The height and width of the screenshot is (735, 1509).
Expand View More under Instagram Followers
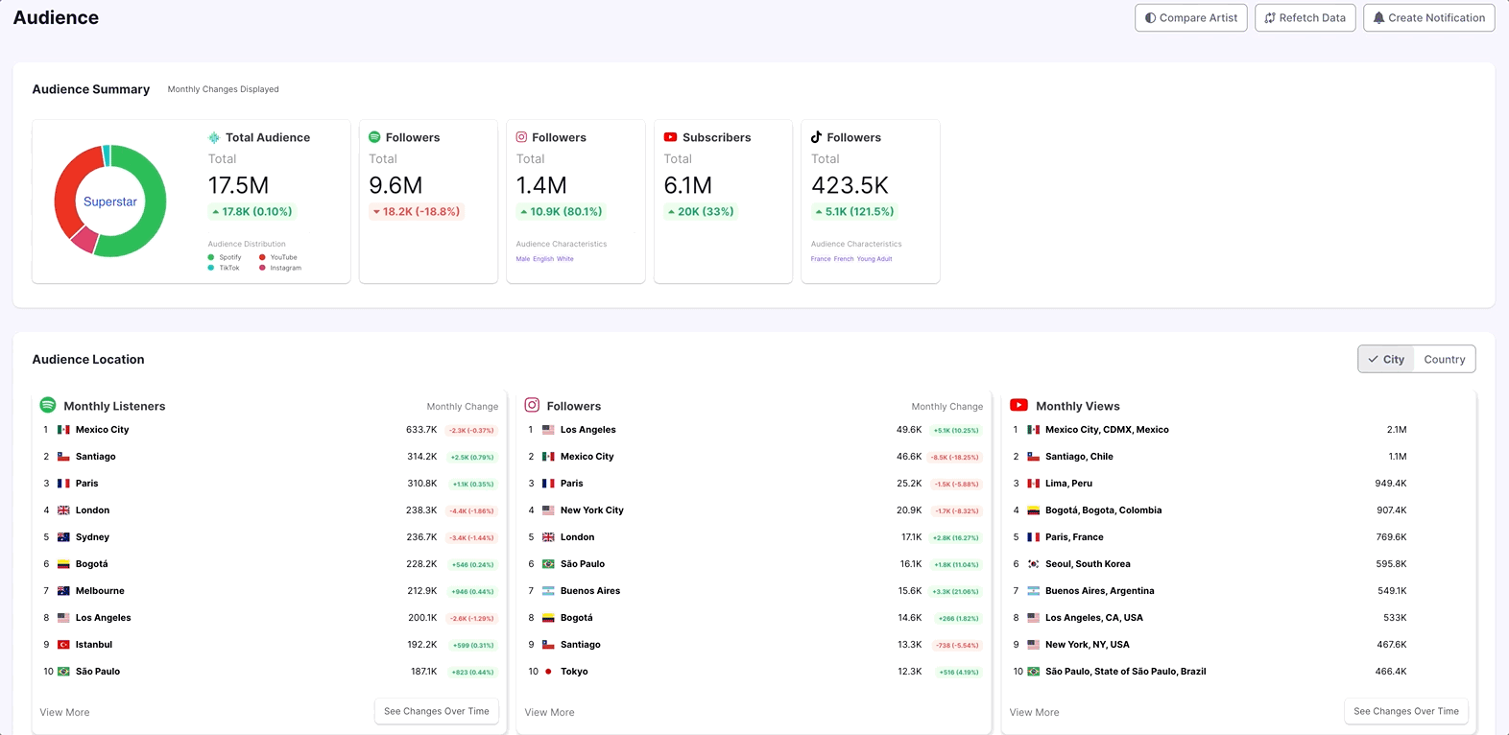(549, 712)
